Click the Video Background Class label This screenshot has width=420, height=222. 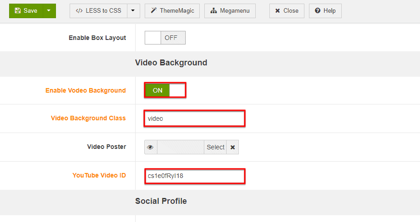pyautogui.click(x=88, y=118)
